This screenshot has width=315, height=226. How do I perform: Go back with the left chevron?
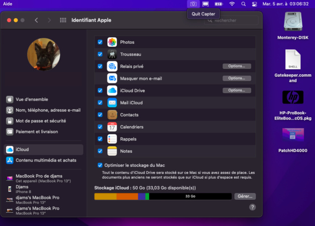pos(36,20)
